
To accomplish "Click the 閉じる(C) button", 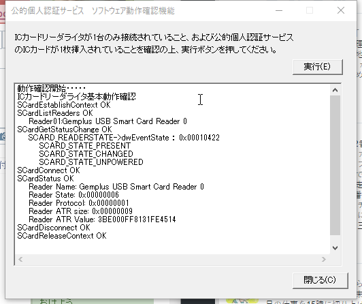I will [320, 280].
